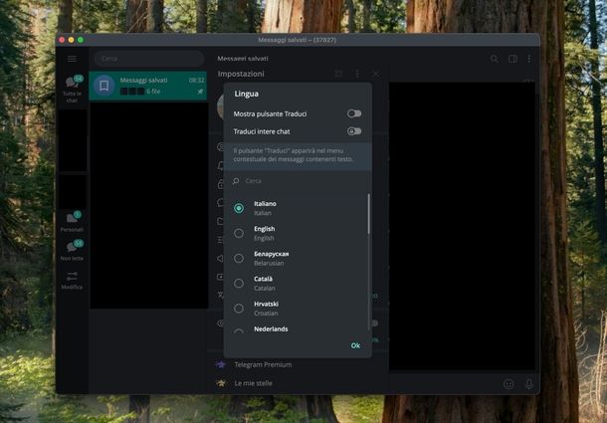Open the Personali chat folder
Image resolution: width=607 pixels, height=423 pixels.
[x=72, y=222]
